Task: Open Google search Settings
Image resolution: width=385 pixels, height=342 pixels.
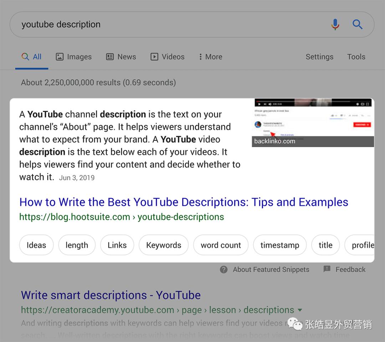Action: tap(319, 56)
